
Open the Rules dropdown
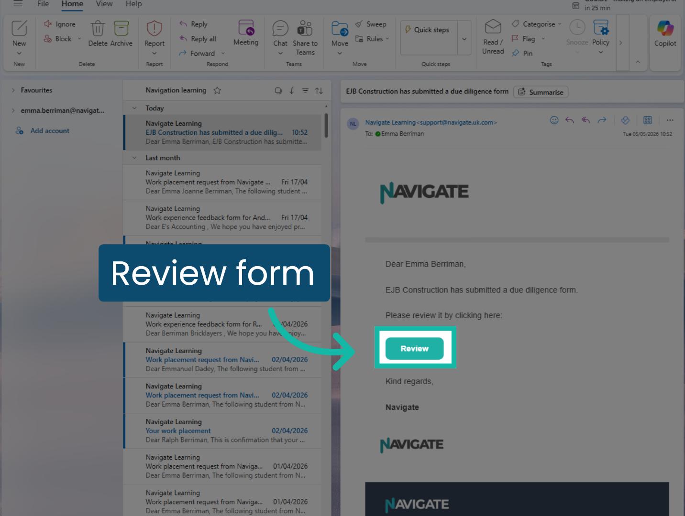pos(387,39)
